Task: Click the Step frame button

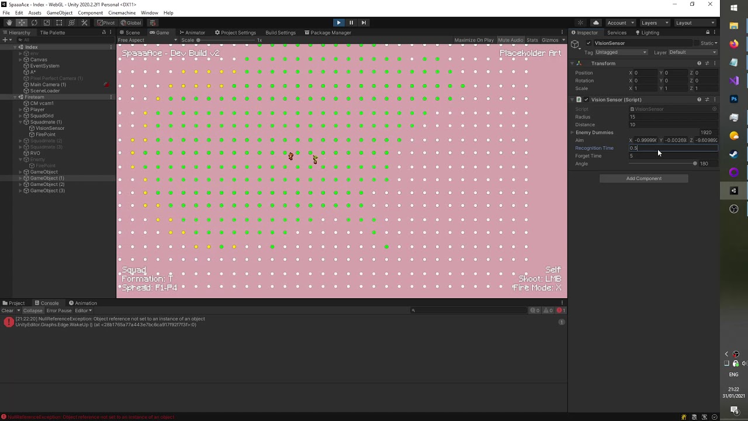Action: (x=363, y=23)
